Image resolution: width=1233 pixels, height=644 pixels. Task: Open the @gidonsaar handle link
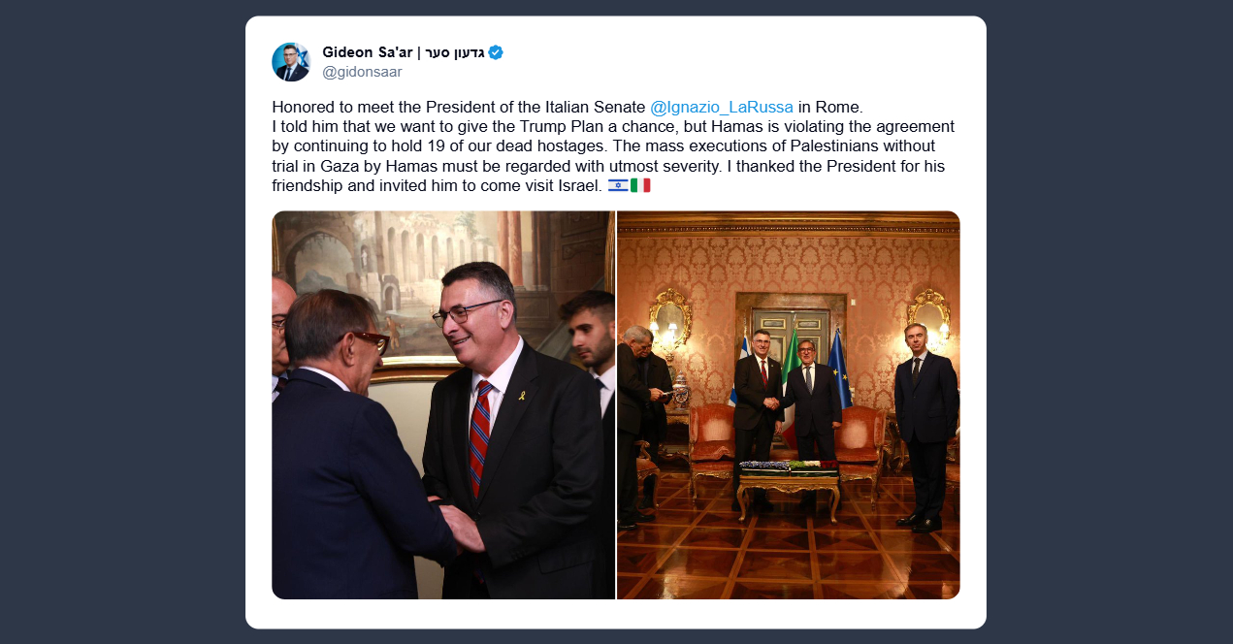(x=362, y=72)
